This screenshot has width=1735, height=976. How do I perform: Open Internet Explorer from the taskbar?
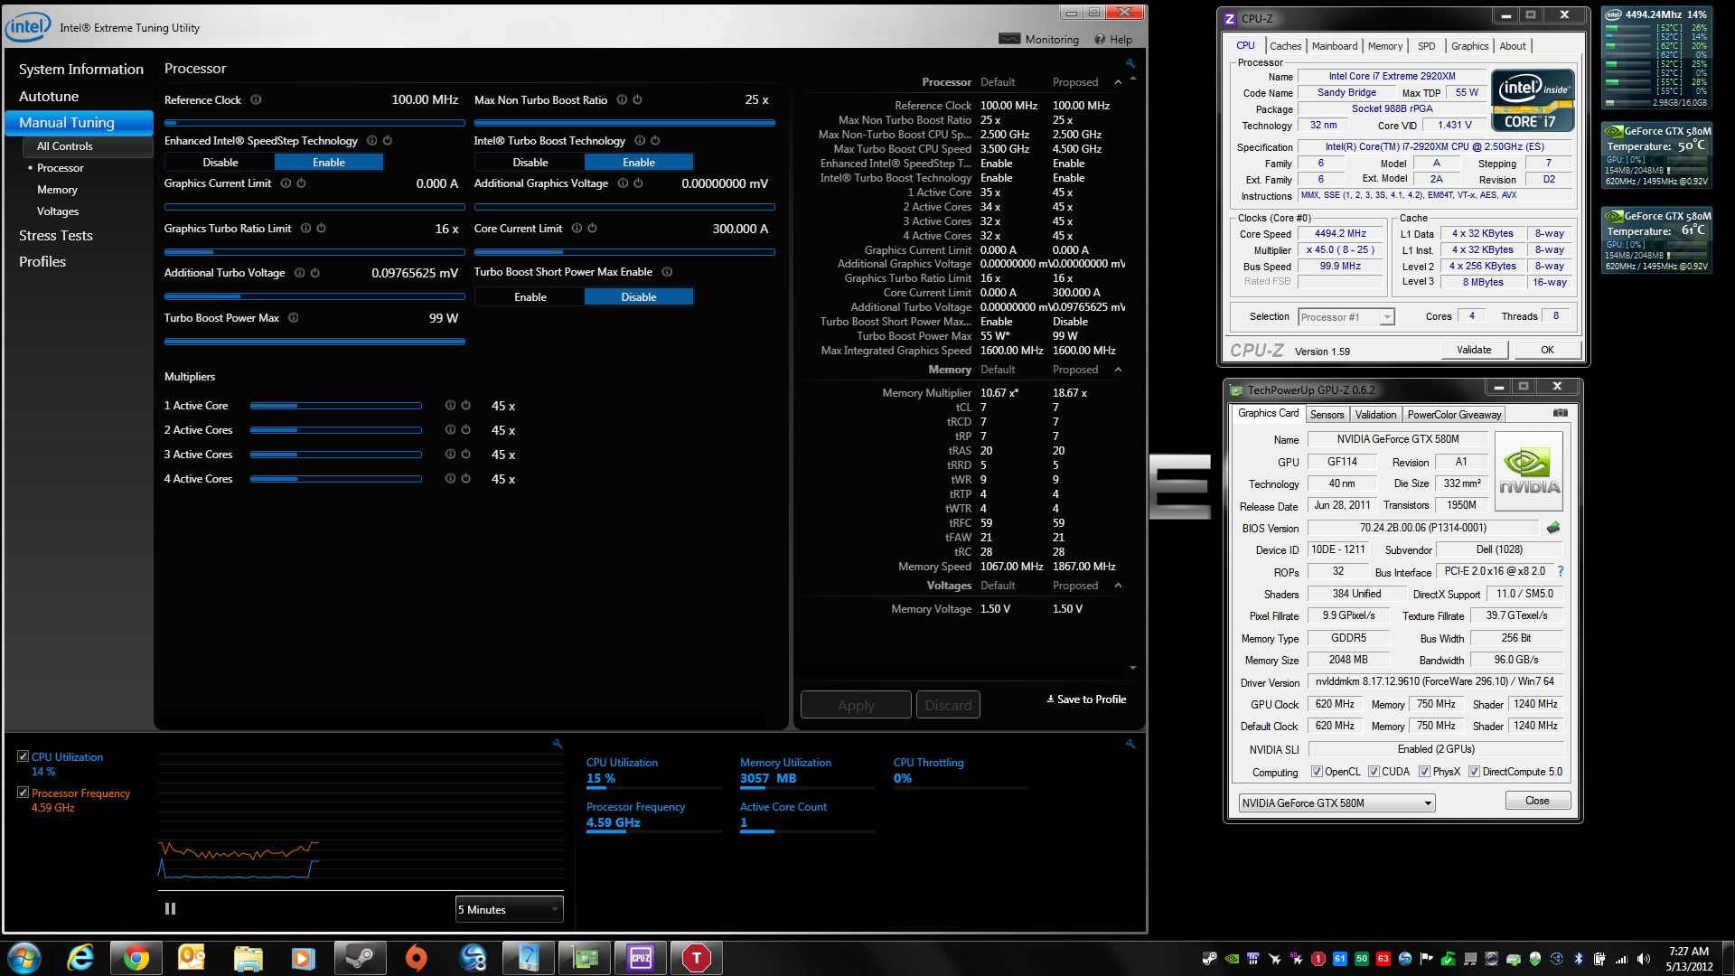81,958
